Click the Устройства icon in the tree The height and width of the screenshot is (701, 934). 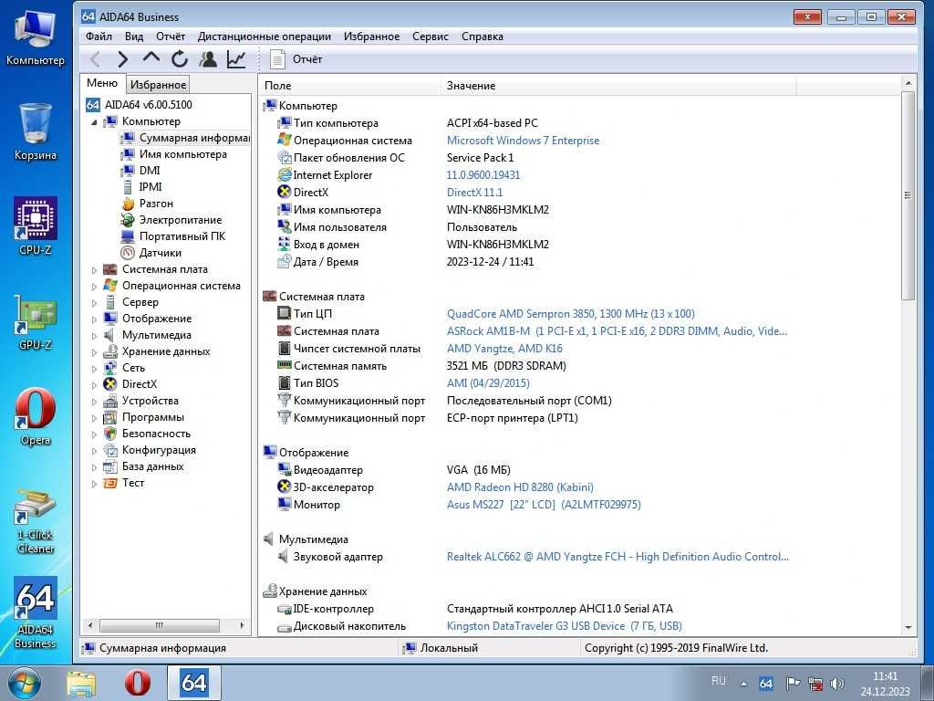(110, 401)
